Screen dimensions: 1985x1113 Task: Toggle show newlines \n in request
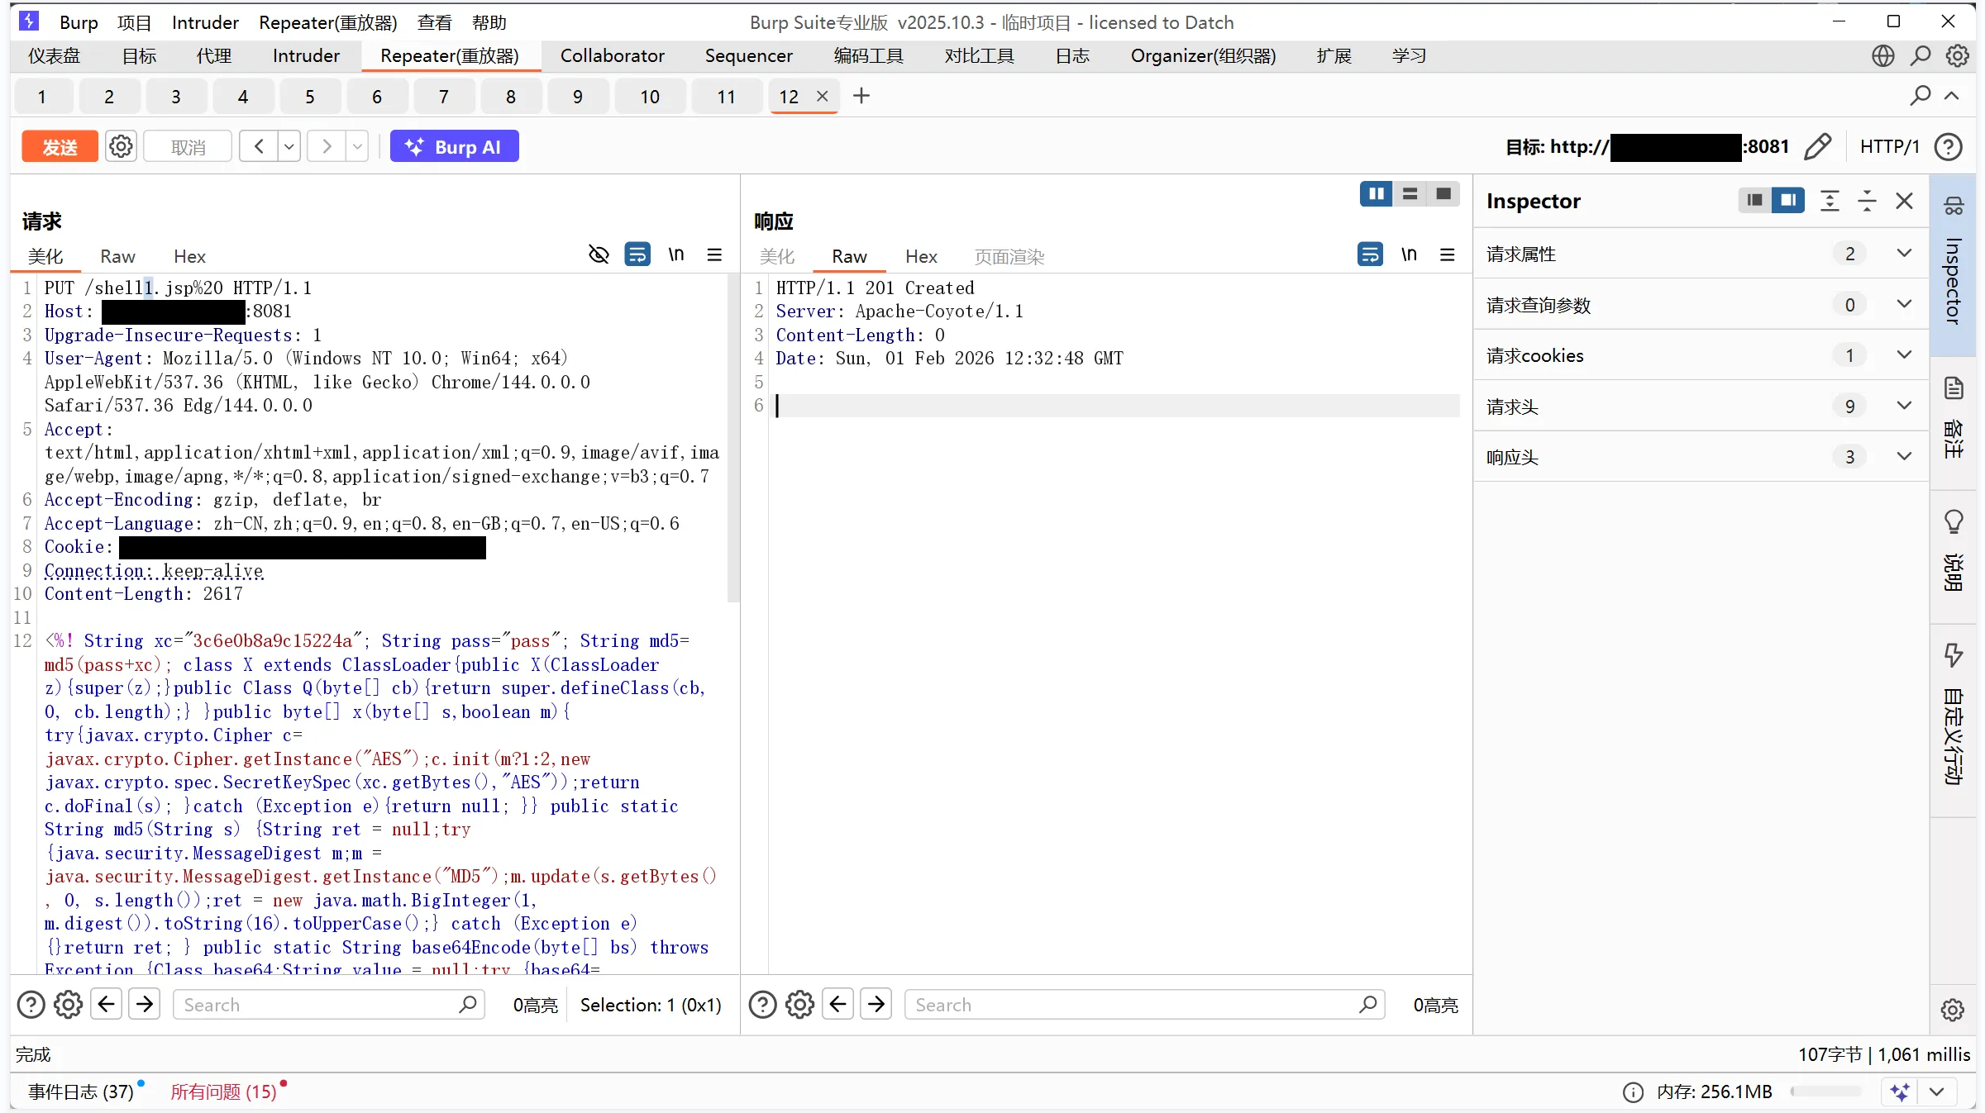pyautogui.click(x=676, y=254)
